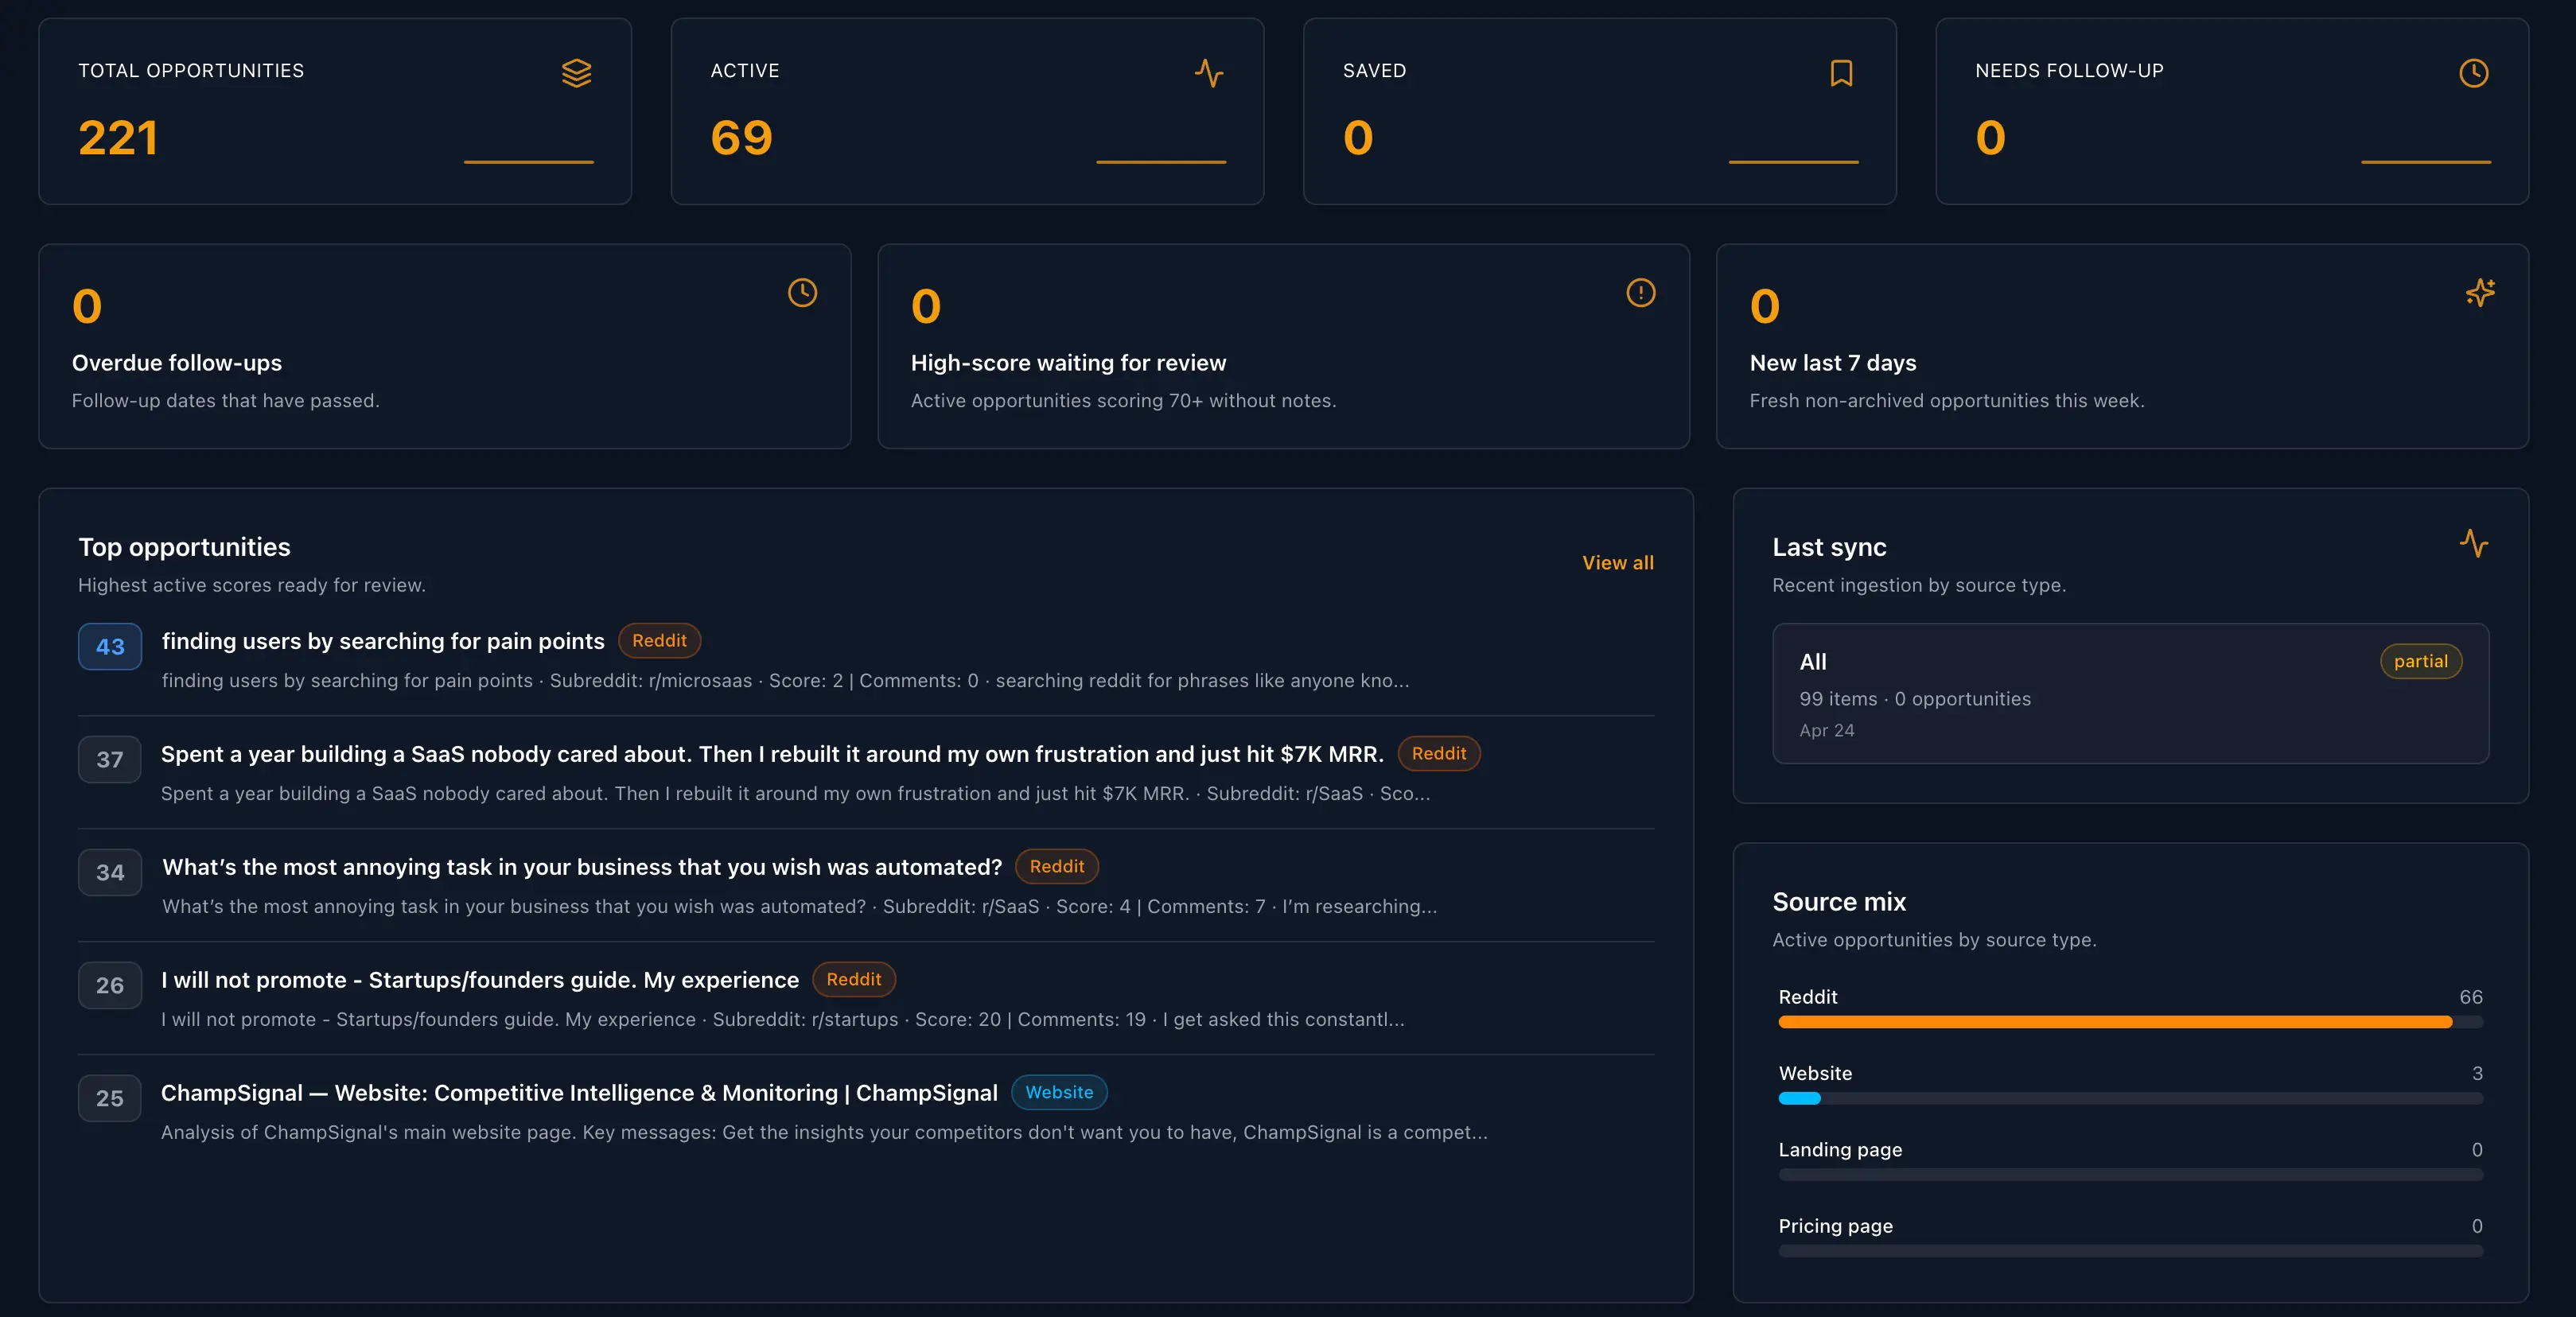Image resolution: width=2576 pixels, height=1317 pixels.
Task: Click the 'Apr 24' sync date
Action: pos(1826,731)
